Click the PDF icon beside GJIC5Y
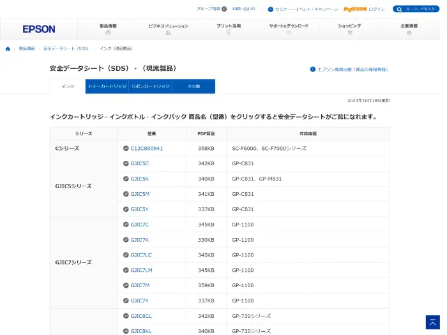The image size is (447, 335). pos(126,209)
